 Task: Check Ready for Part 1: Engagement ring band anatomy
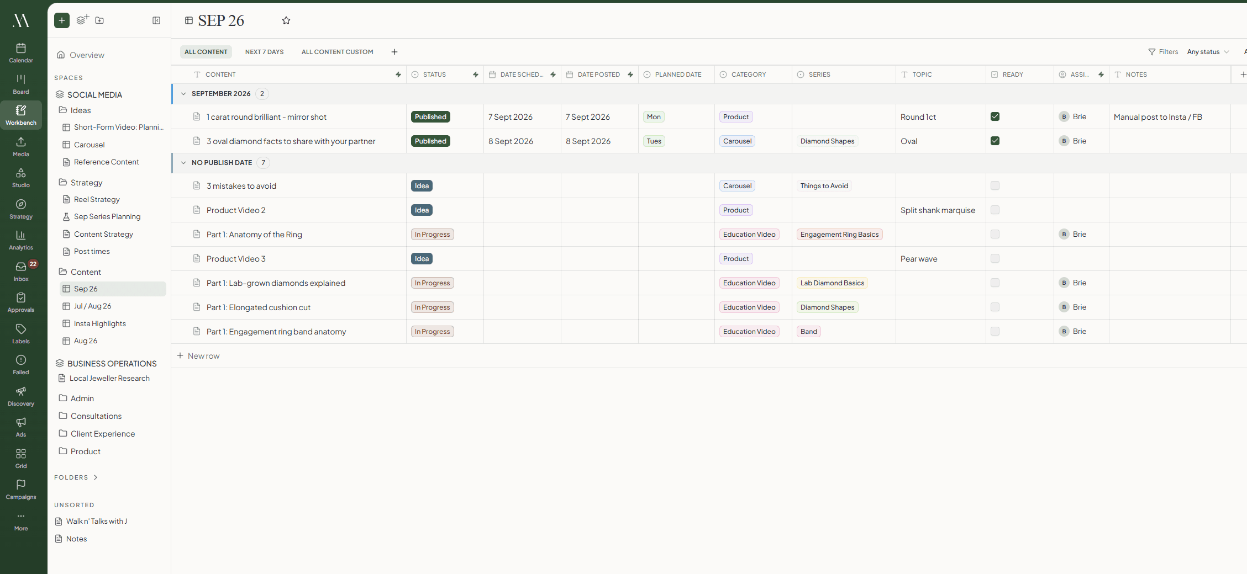(x=995, y=331)
